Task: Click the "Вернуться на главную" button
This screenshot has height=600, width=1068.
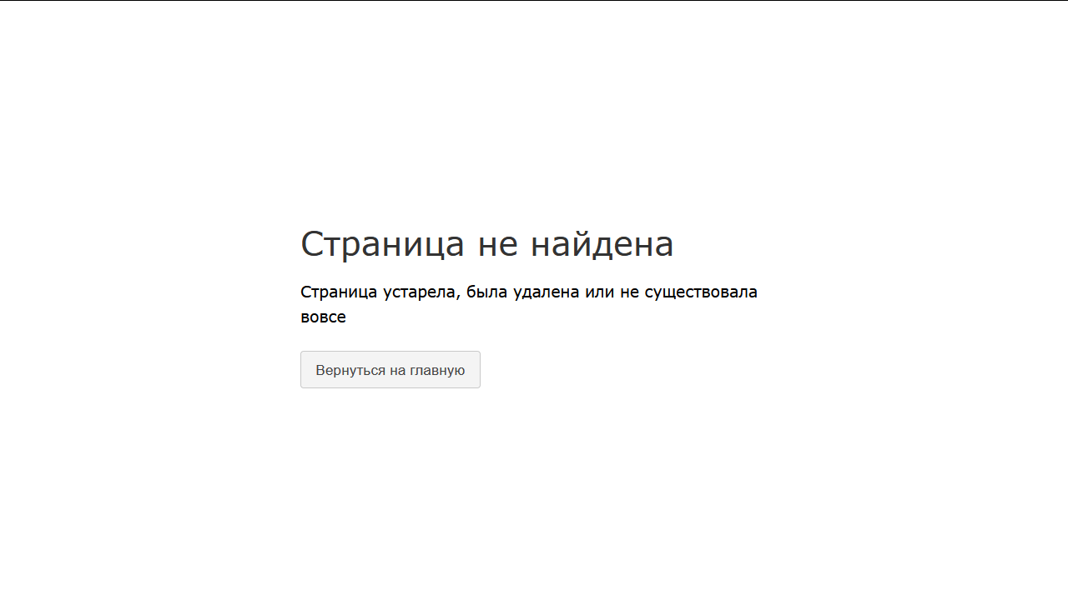Action: point(390,370)
